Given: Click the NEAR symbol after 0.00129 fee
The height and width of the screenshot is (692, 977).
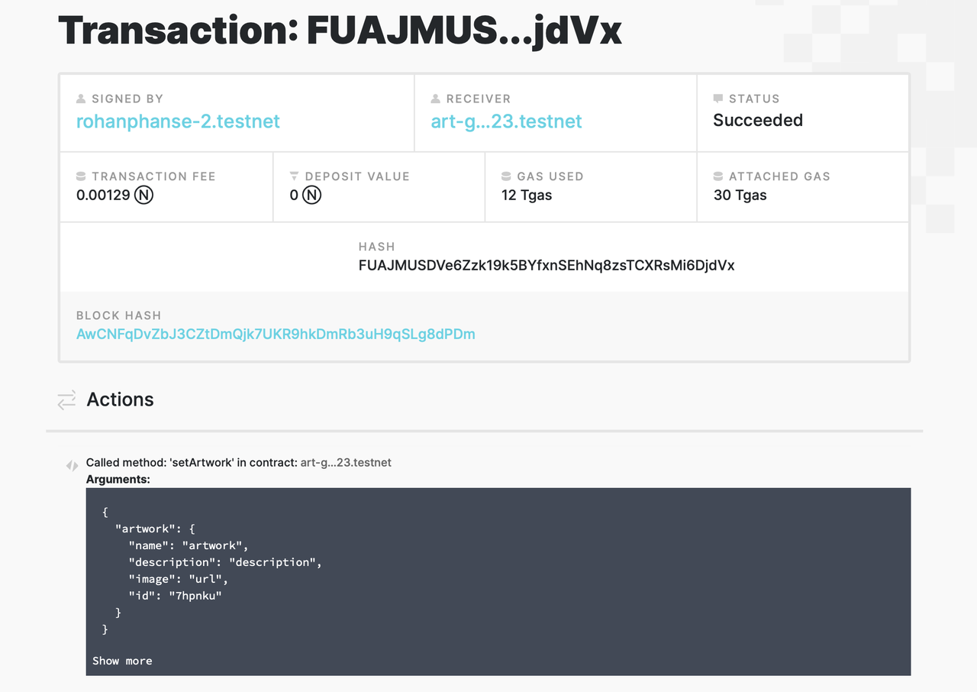Looking at the screenshot, I should point(143,195).
